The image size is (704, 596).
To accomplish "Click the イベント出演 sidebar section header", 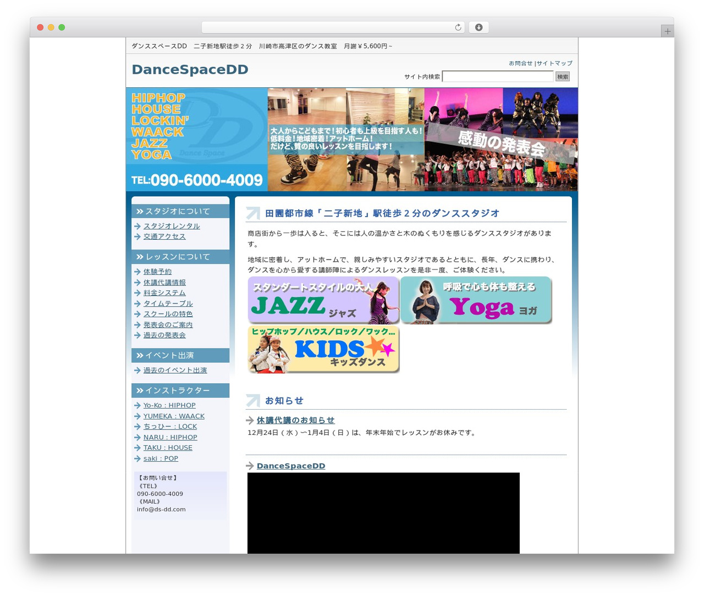I will (180, 355).
